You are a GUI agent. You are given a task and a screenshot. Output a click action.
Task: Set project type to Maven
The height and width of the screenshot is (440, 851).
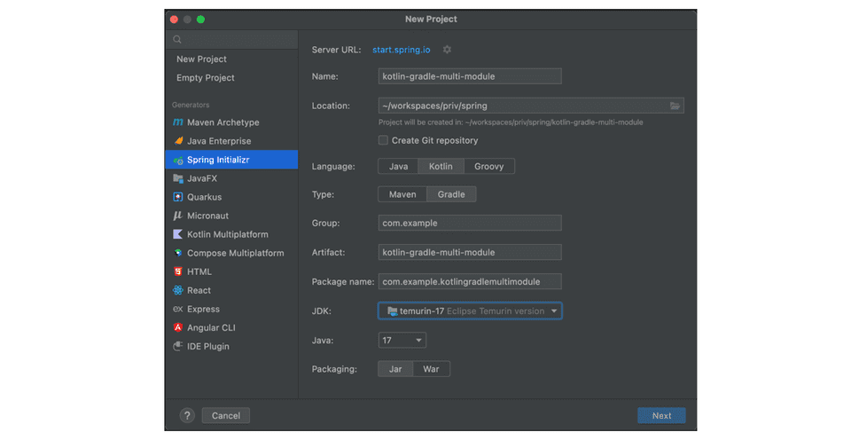click(x=402, y=194)
